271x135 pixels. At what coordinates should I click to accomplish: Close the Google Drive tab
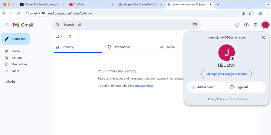161,5
